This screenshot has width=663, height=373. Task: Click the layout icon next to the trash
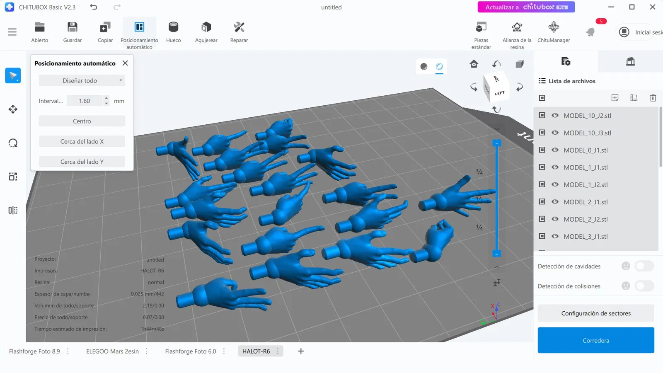(634, 98)
